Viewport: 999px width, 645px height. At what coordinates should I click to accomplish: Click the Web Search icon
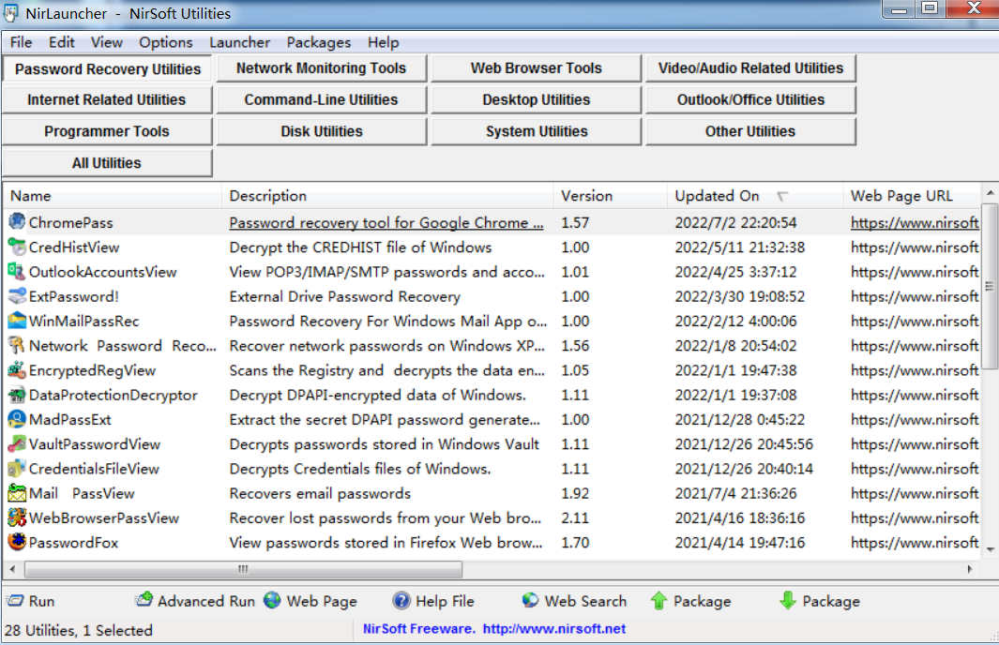[x=530, y=600]
